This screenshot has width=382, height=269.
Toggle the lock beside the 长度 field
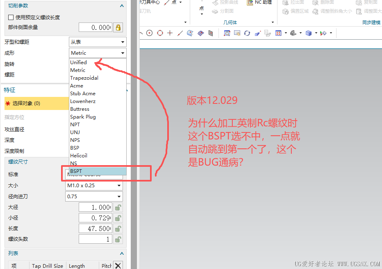[118, 229]
